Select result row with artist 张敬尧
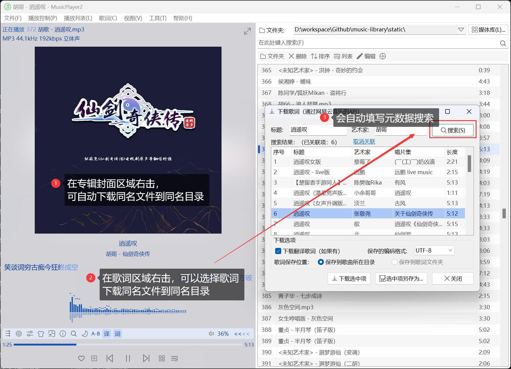 368,213
